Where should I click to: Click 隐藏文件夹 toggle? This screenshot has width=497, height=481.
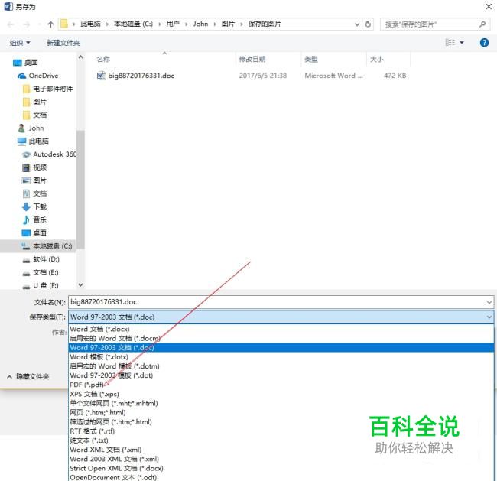click(x=28, y=377)
